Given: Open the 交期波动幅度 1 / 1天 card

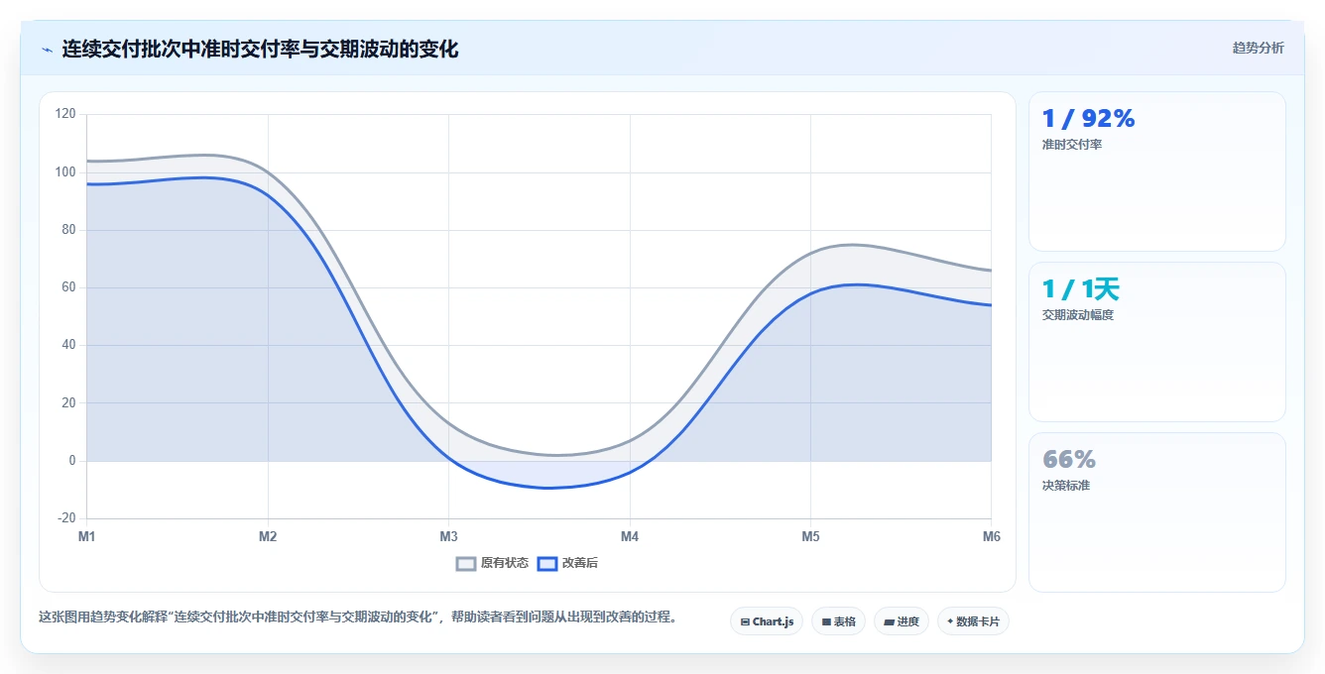Looking at the screenshot, I should point(1157,342).
